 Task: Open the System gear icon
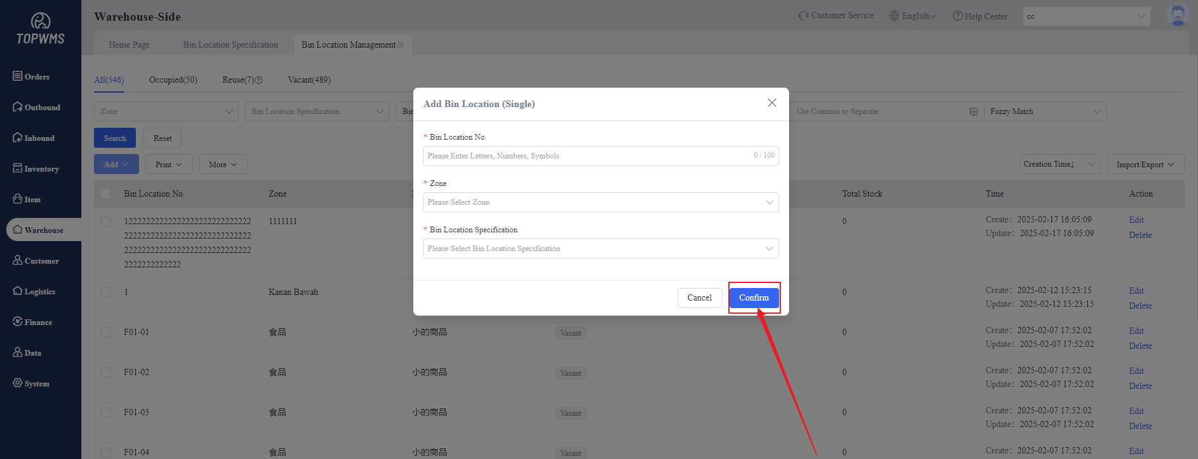(x=18, y=383)
